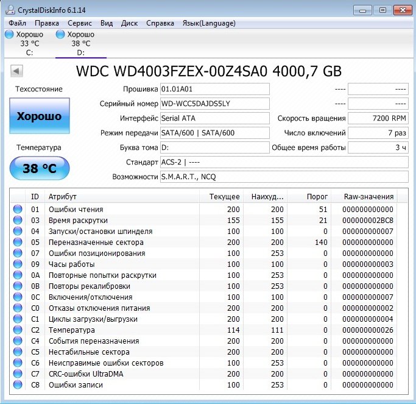Click status orb for Переназначенные сектора row
This screenshot has width=416, height=404.
click(x=17, y=243)
